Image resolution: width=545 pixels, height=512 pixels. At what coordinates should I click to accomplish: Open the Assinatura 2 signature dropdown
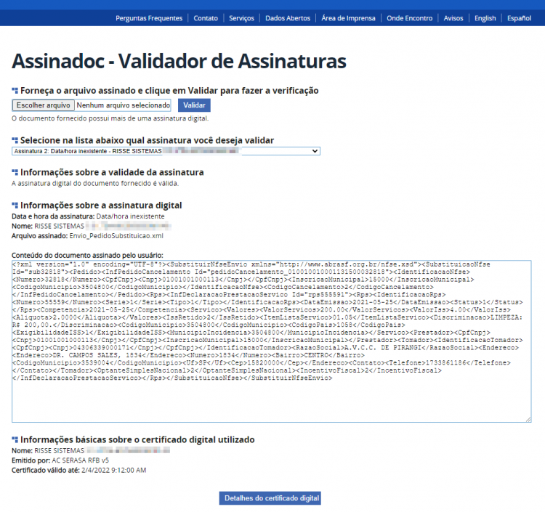point(166,151)
